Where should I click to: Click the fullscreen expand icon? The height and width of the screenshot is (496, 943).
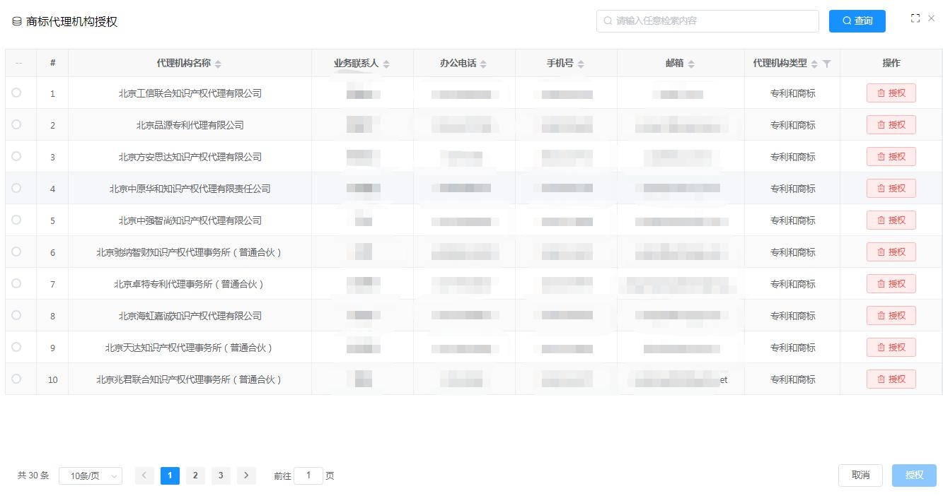(x=915, y=18)
